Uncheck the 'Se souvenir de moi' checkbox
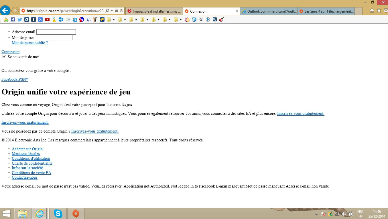The width and height of the screenshot is (388, 219). click(4, 57)
